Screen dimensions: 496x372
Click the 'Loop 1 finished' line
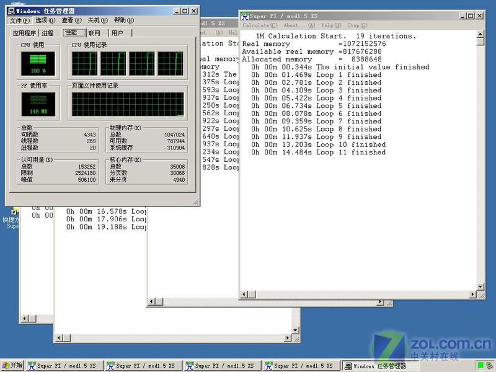316,75
